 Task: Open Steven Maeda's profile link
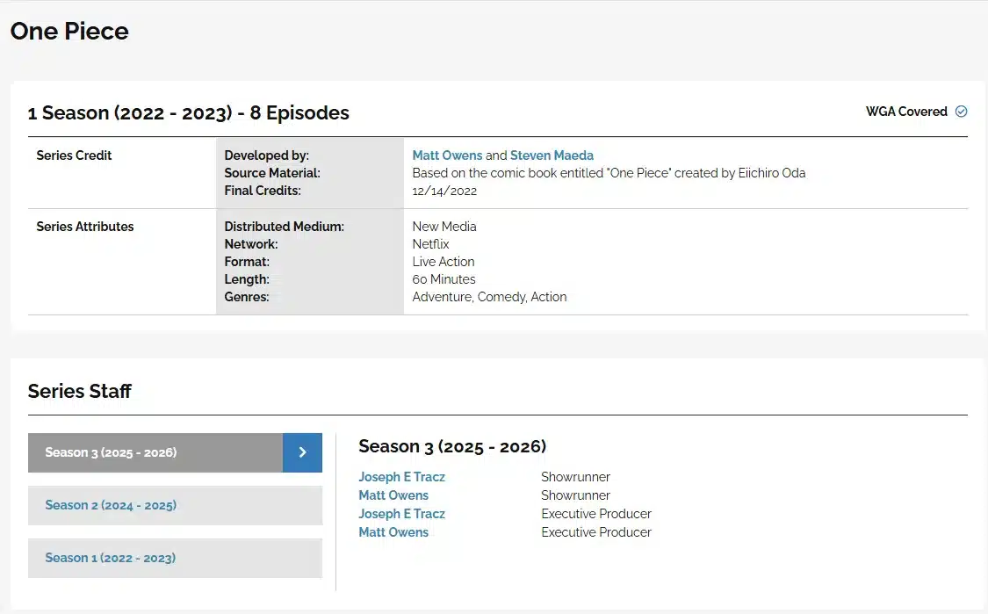552,155
